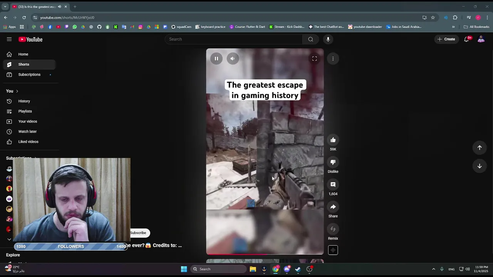The image size is (493, 277).
Task: Search with your voice microphone
Action: click(x=328, y=39)
